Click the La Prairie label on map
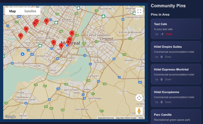The height and width of the screenshot is (124, 203). click(93, 76)
